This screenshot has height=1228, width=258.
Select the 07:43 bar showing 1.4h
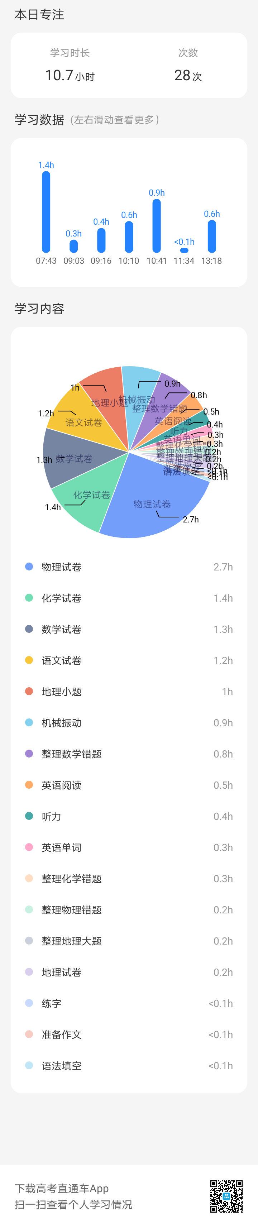pos(46,212)
